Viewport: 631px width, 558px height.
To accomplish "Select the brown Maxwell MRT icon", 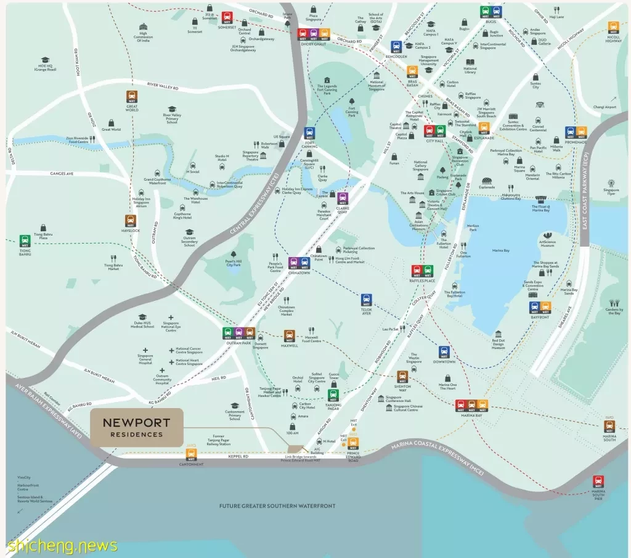I will [290, 336].
